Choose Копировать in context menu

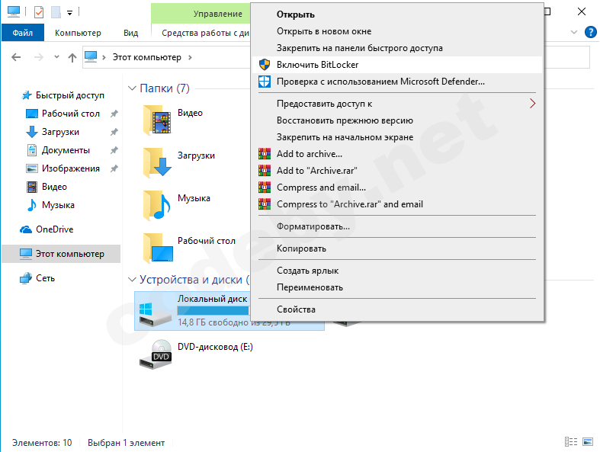pos(397,248)
